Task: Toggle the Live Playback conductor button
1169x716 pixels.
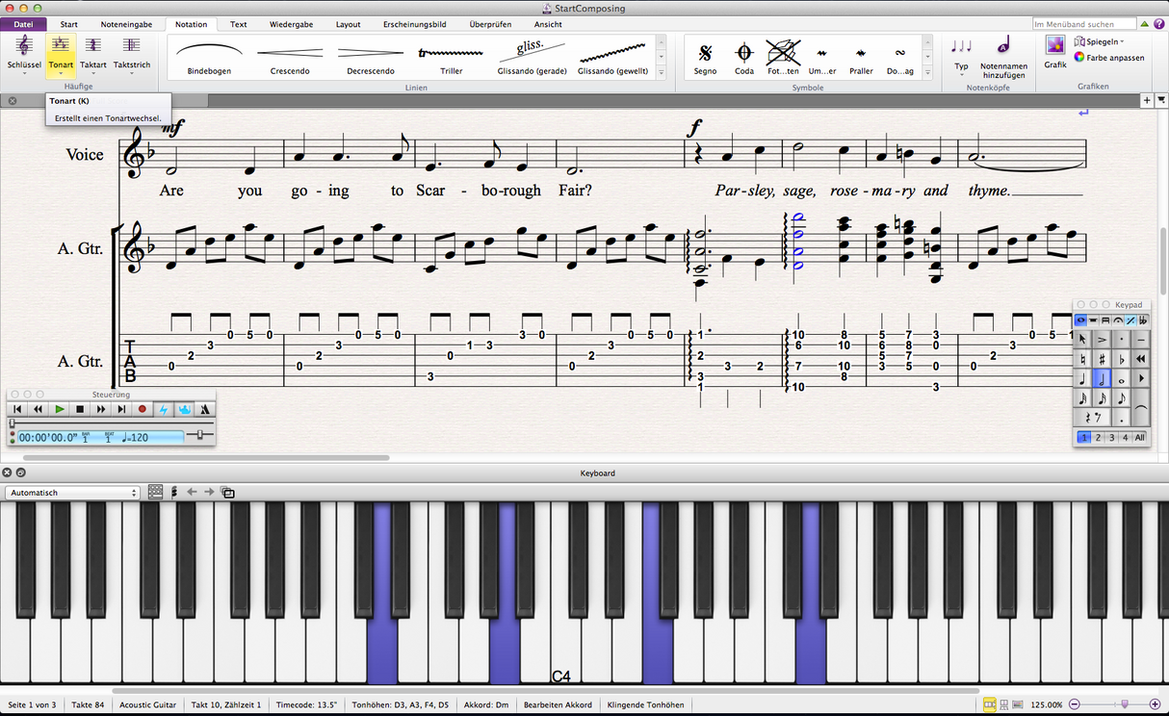Action: click(x=184, y=409)
